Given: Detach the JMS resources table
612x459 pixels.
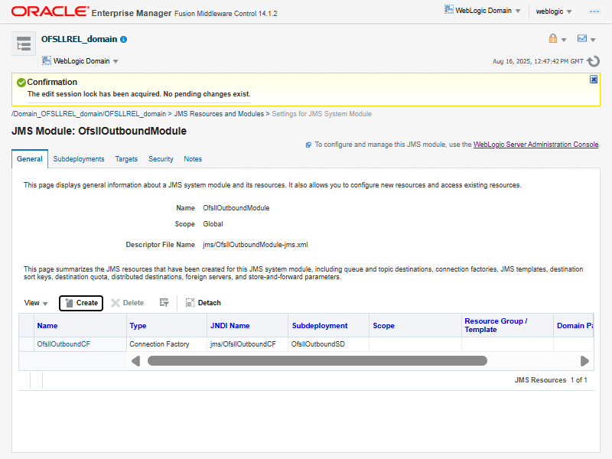Looking at the screenshot, I should 203,303.
